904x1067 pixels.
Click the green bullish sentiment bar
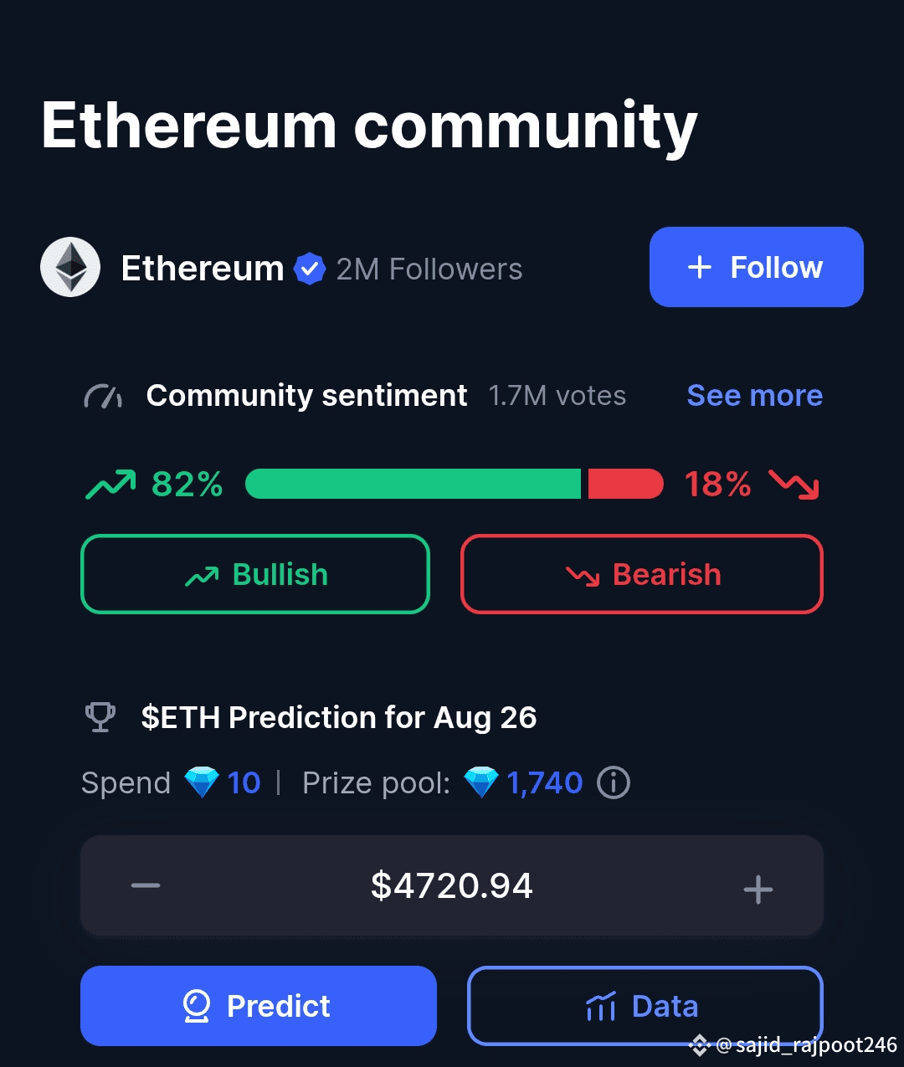tap(413, 484)
